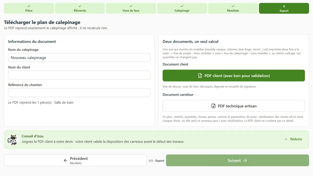Viewport: 313px width, 176px height.
Task: Click the chevron icon next to Réduire
Action: pyautogui.click(x=286, y=139)
